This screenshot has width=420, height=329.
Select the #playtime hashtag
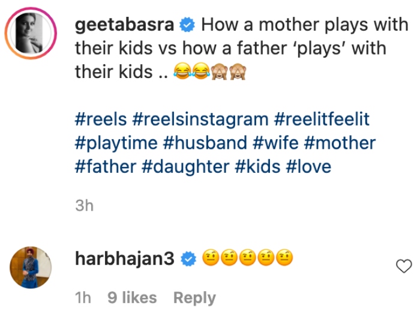pyautogui.click(x=116, y=143)
